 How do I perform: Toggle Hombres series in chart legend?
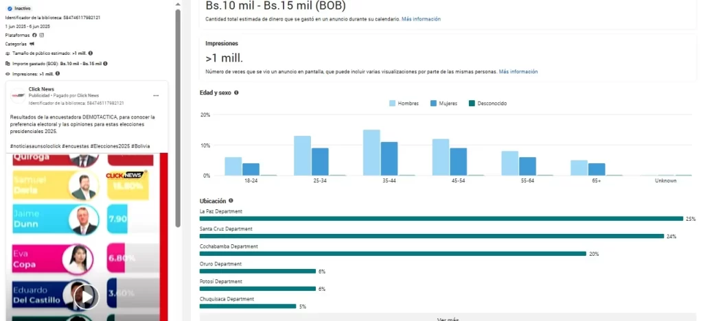point(404,104)
